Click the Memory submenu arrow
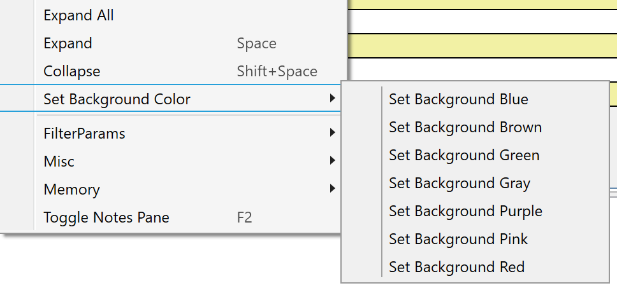The image size is (617, 288). click(x=332, y=189)
